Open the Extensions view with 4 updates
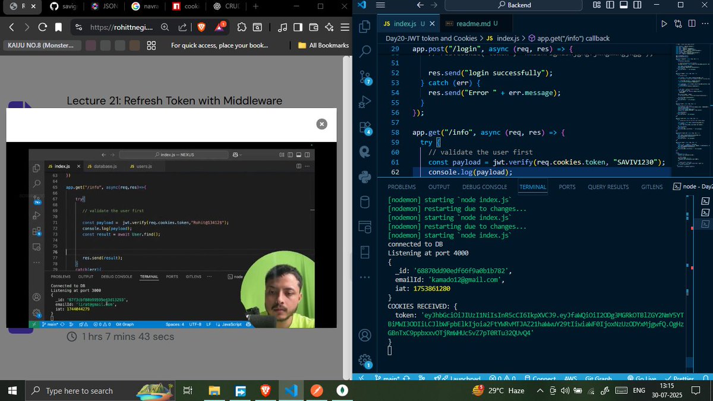The width and height of the screenshot is (713, 401). click(x=365, y=127)
